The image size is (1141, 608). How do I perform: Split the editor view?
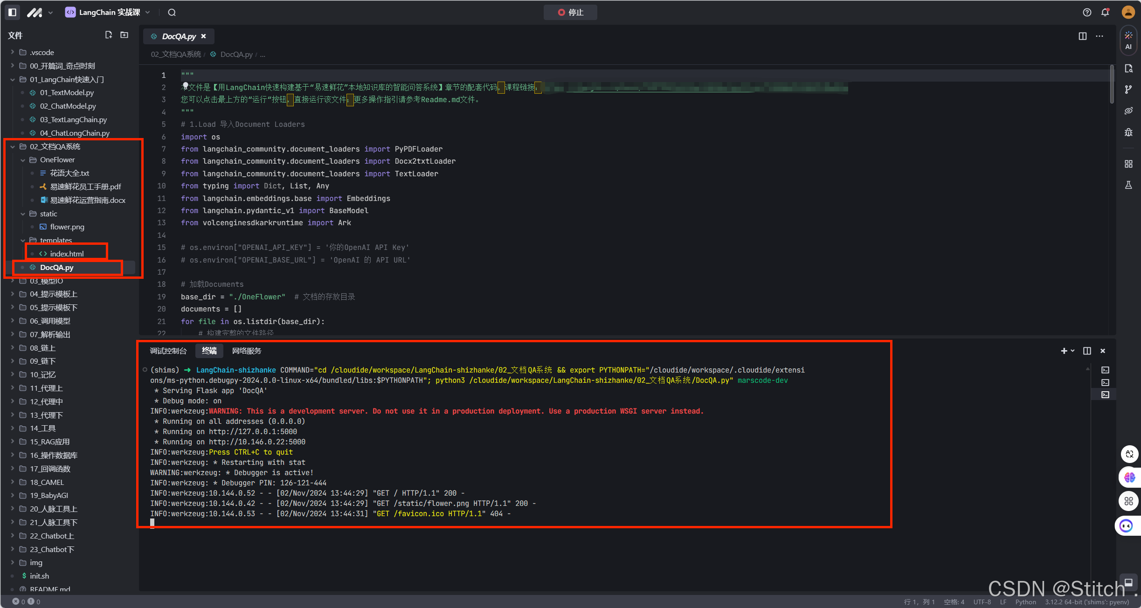[x=1083, y=36]
